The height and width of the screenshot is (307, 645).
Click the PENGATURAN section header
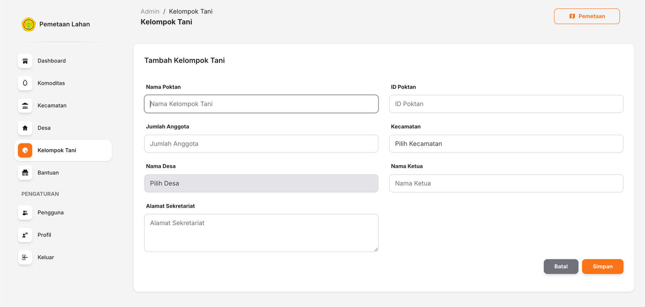pyautogui.click(x=40, y=194)
